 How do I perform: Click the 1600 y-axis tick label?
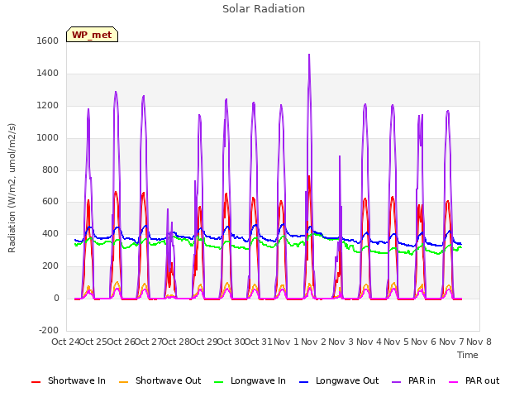[x=48, y=41]
